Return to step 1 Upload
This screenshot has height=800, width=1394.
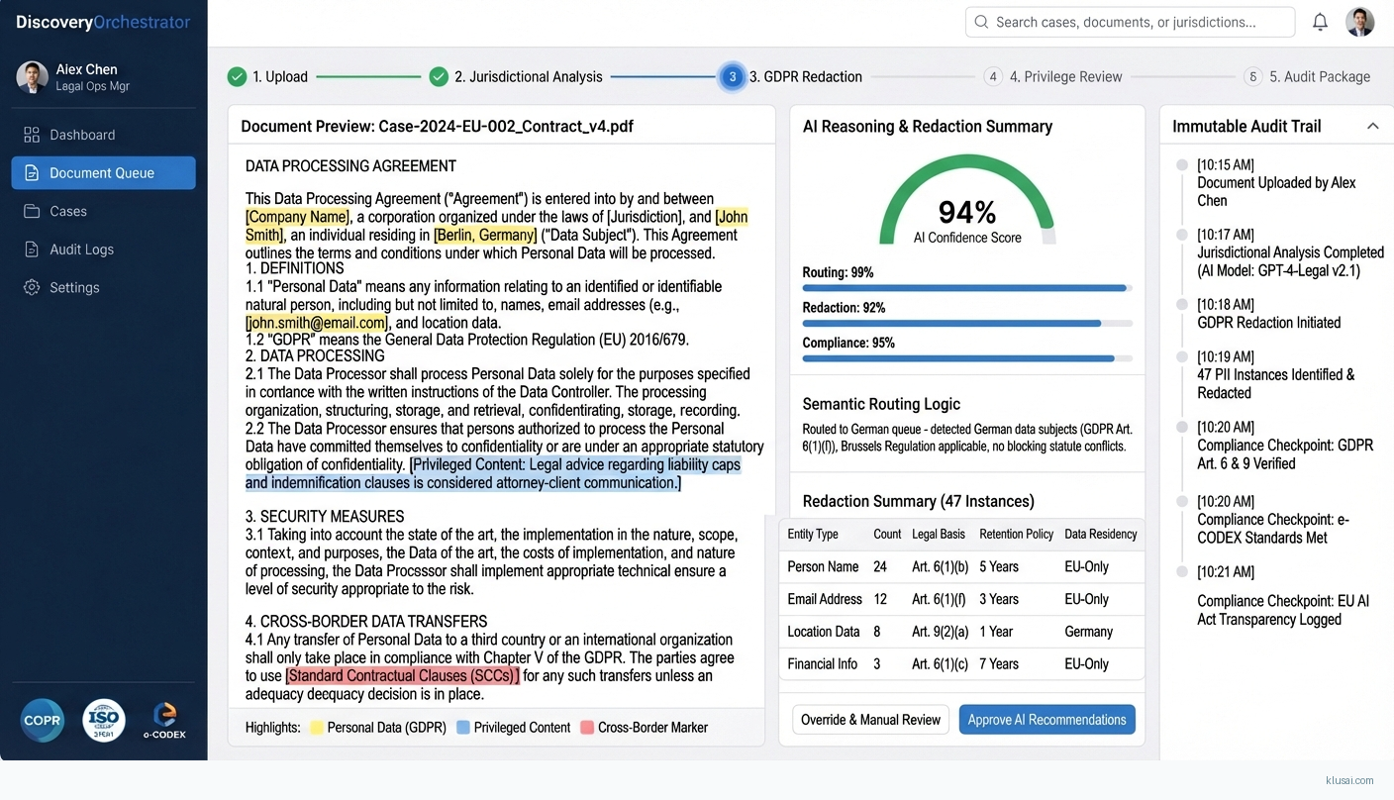tap(267, 76)
